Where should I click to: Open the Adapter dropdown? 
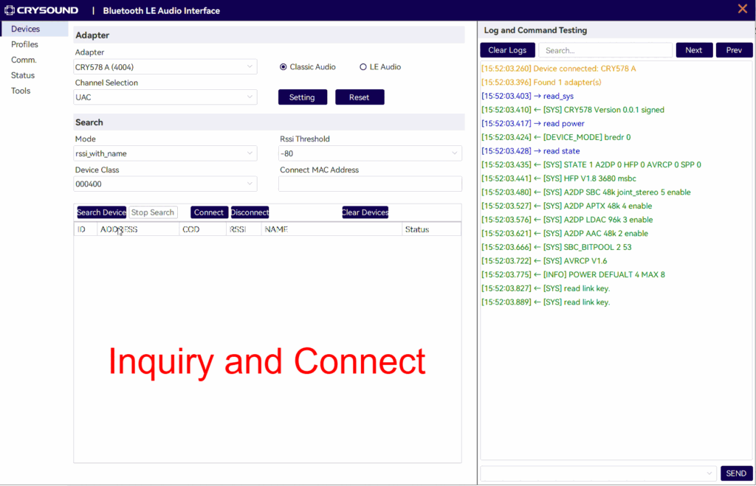pos(165,67)
